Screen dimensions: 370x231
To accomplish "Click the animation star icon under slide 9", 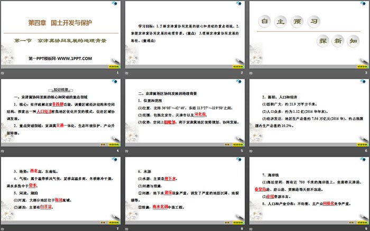I will 251,229.
